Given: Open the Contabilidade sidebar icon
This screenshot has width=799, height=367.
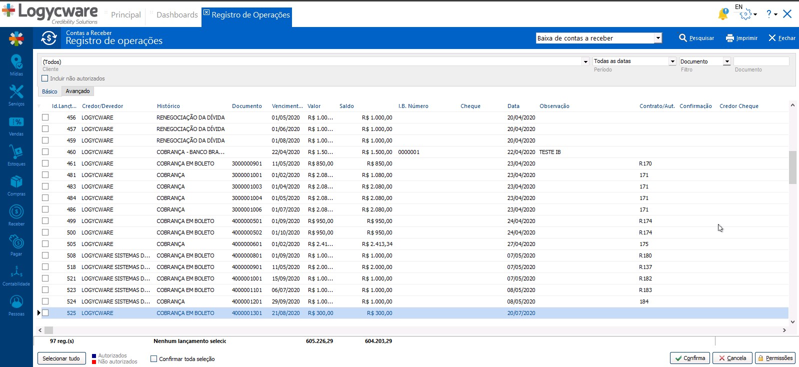Looking at the screenshot, I should (x=16, y=273).
